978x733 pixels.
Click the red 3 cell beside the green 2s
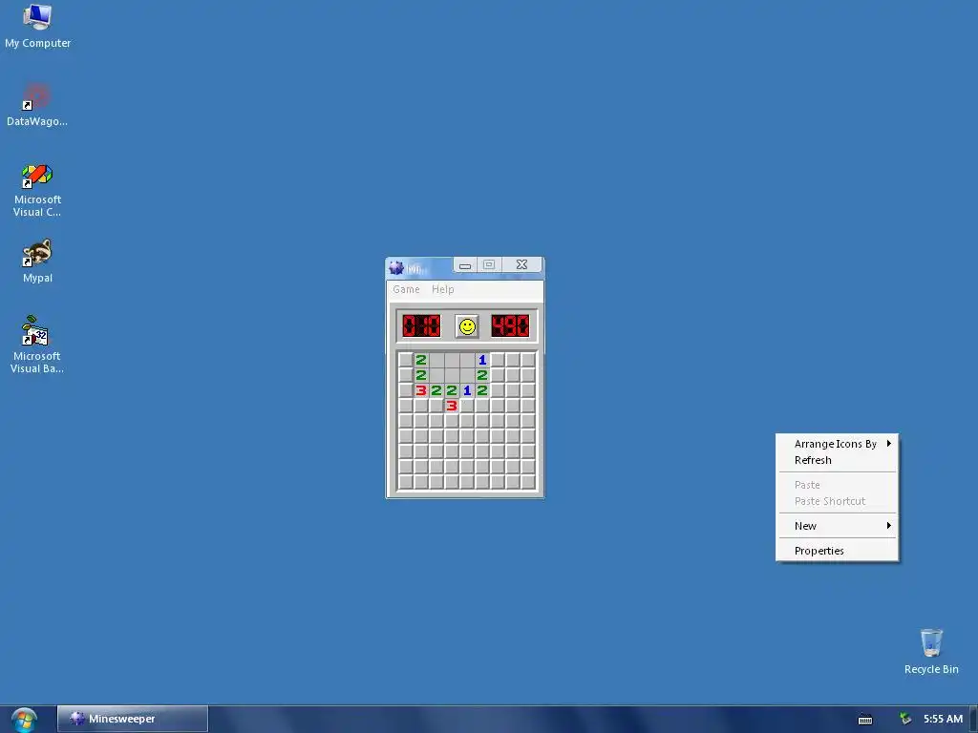coord(421,390)
